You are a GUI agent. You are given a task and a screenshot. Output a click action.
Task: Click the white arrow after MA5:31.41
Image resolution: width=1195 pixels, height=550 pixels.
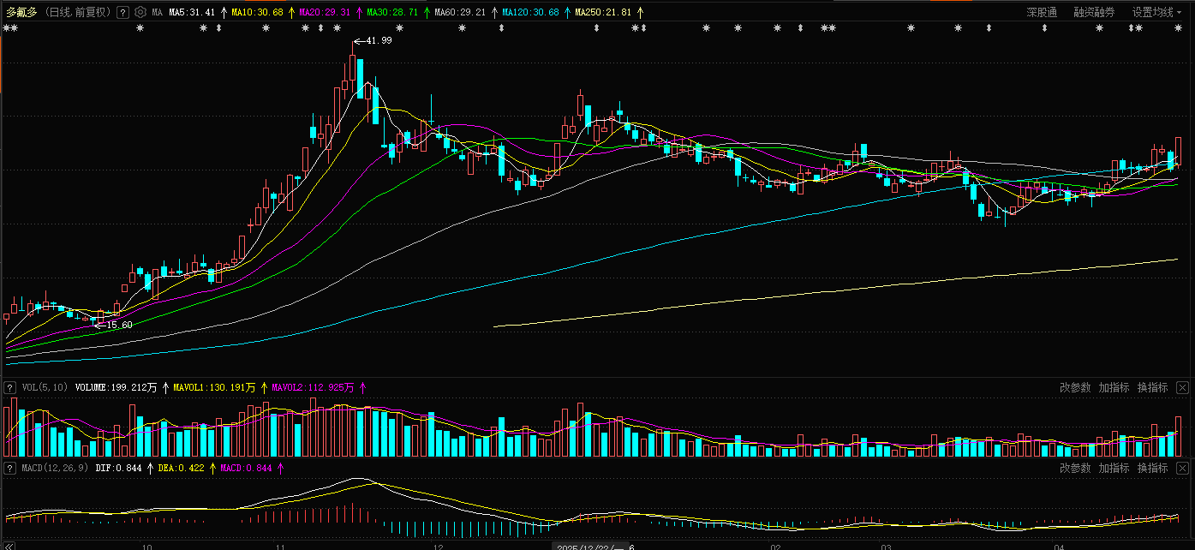click(x=224, y=13)
